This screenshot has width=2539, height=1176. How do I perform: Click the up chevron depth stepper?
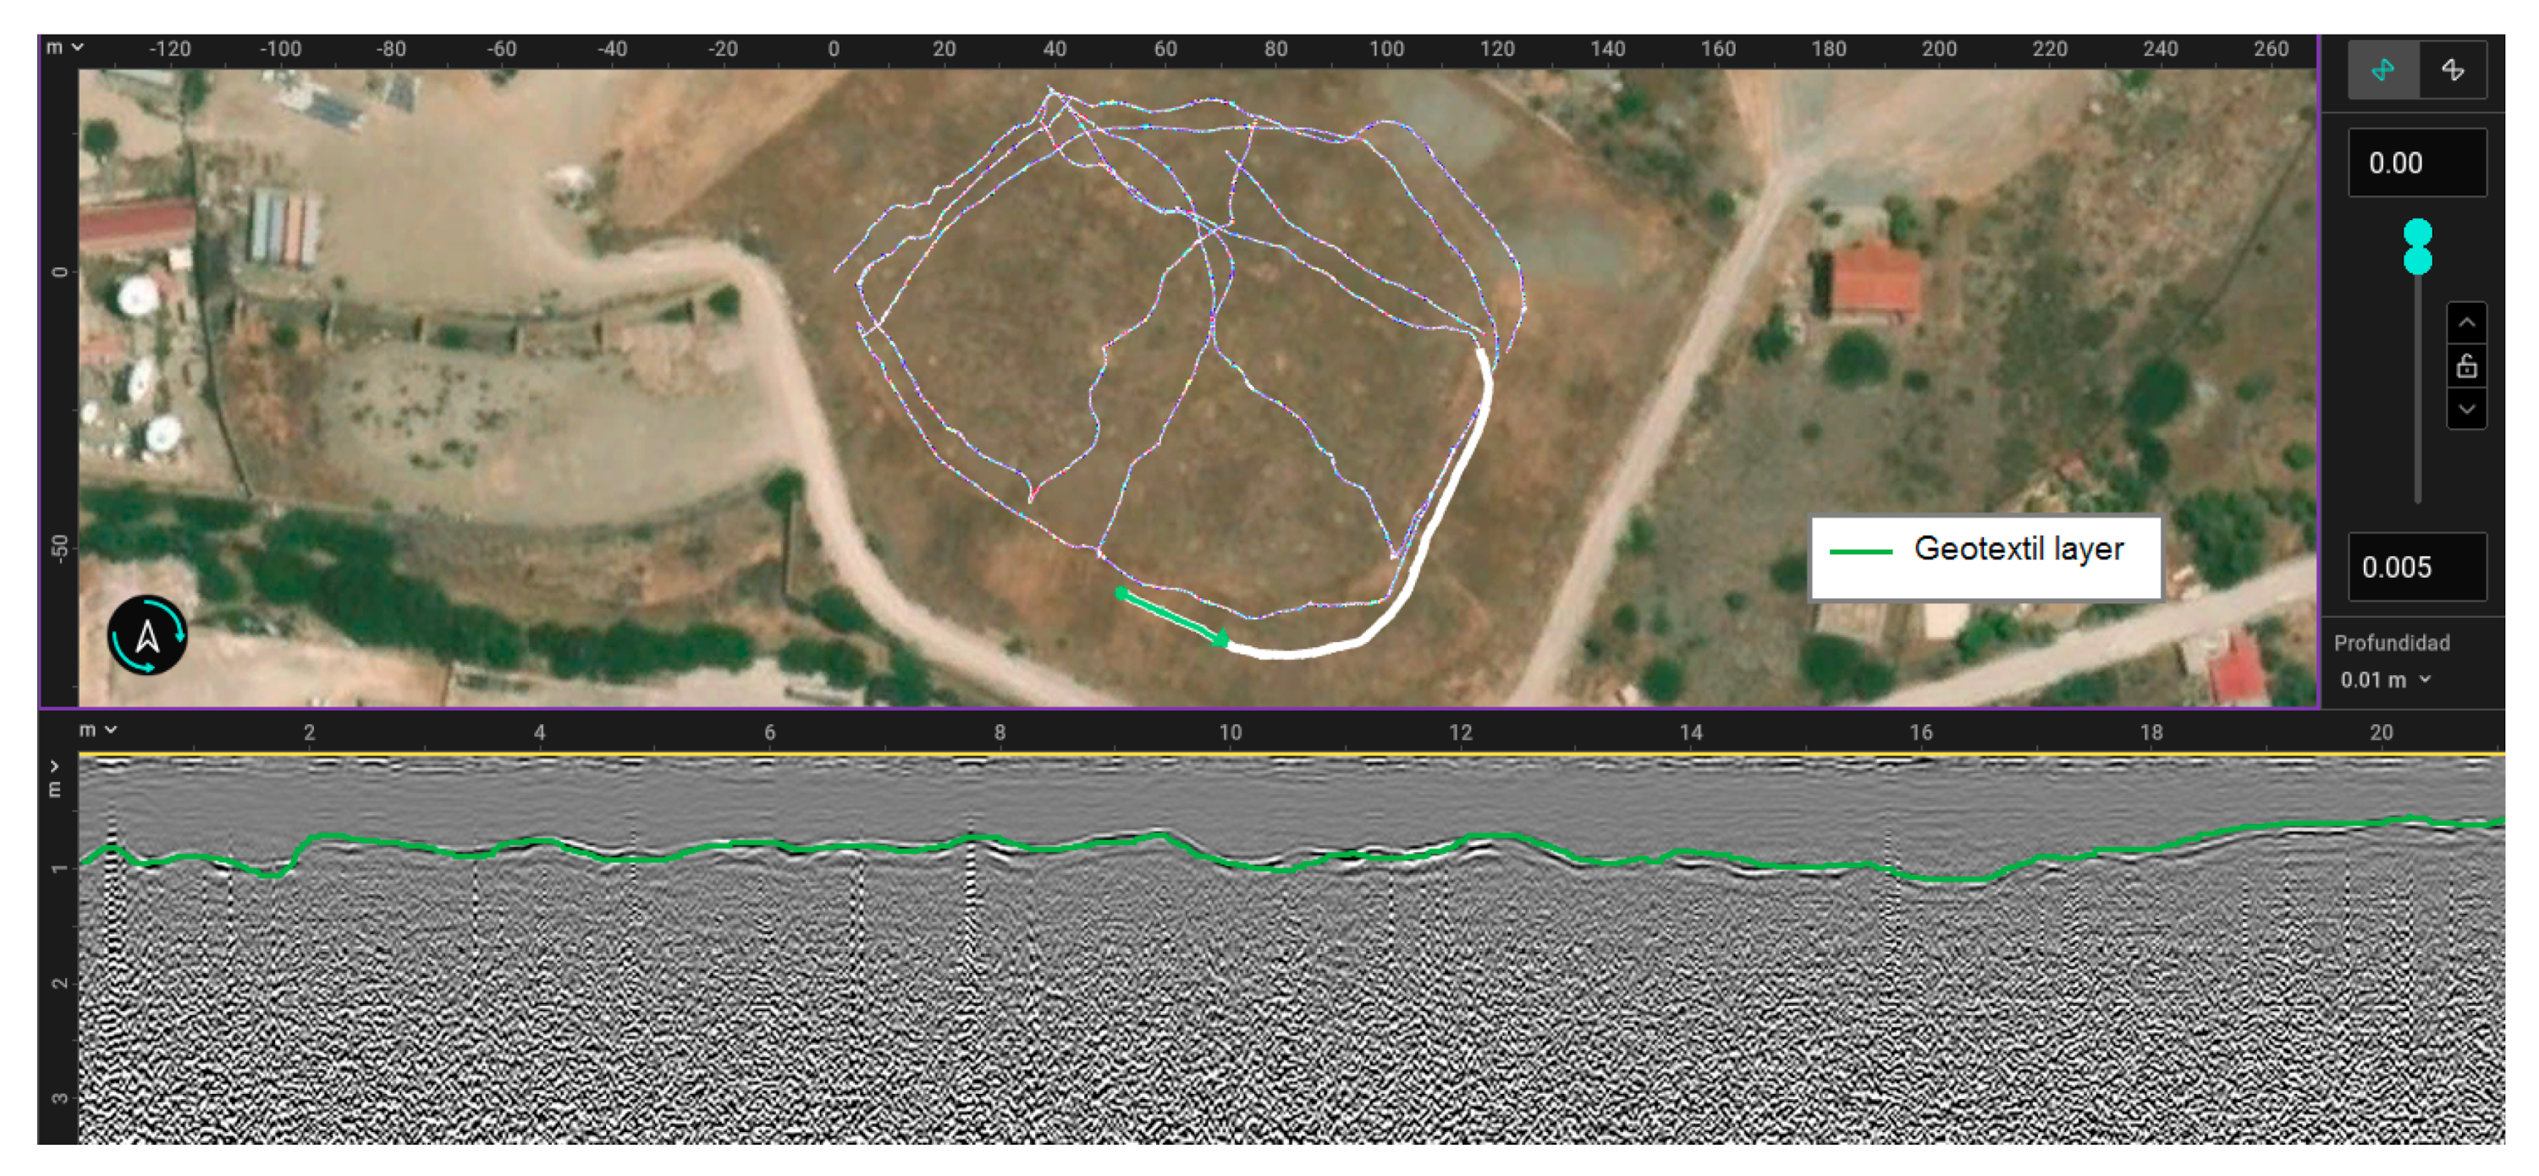pyautogui.click(x=2466, y=323)
